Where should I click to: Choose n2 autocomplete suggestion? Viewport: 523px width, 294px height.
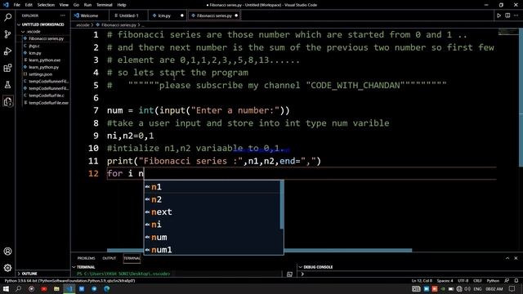pos(213,199)
